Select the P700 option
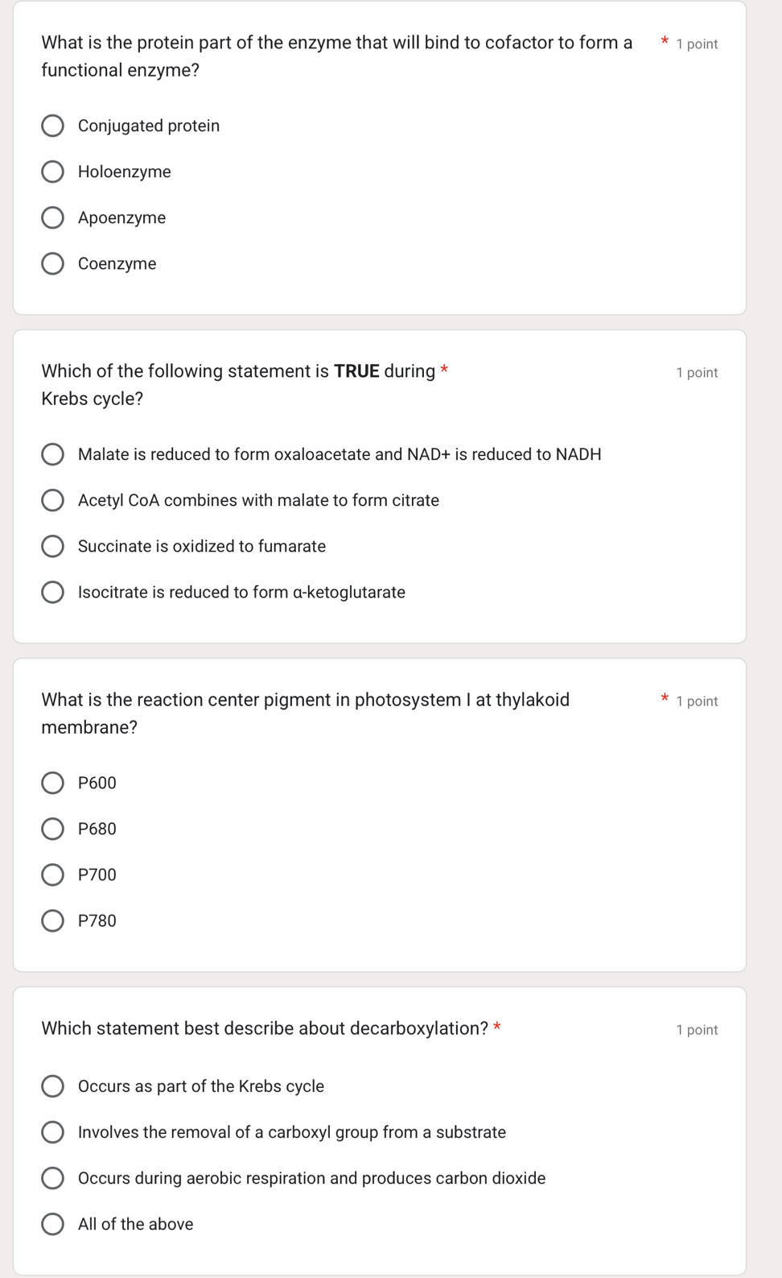This screenshot has width=782, height=1278. (x=53, y=875)
